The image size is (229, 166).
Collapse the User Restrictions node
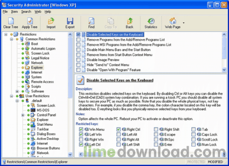tap(11, 96)
